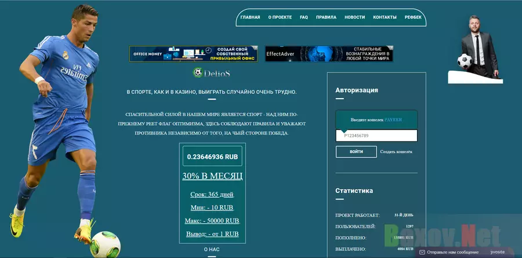Click the Статистика heading

(x=354, y=191)
